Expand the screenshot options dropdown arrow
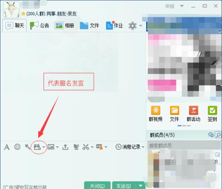Viewport: 222px width, 189px height. click(x=92, y=147)
